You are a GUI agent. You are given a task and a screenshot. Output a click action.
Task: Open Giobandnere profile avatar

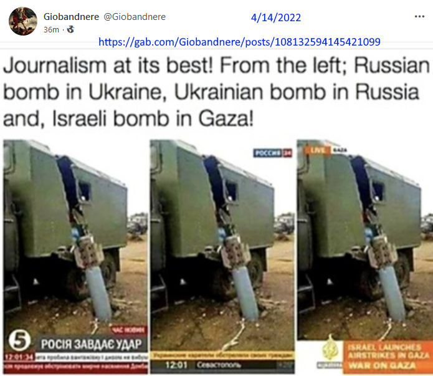(23, 21)
